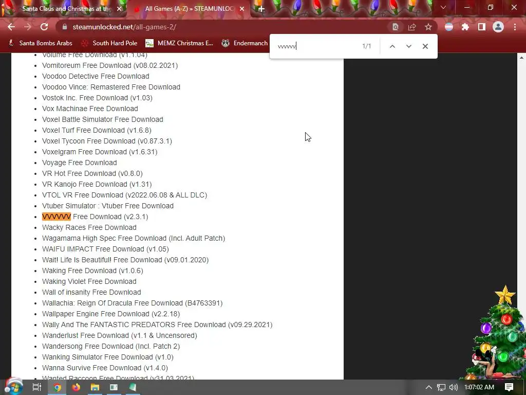The image size is (526, 395).
Task: Go to previous find result
Action: tap(392, 46)
